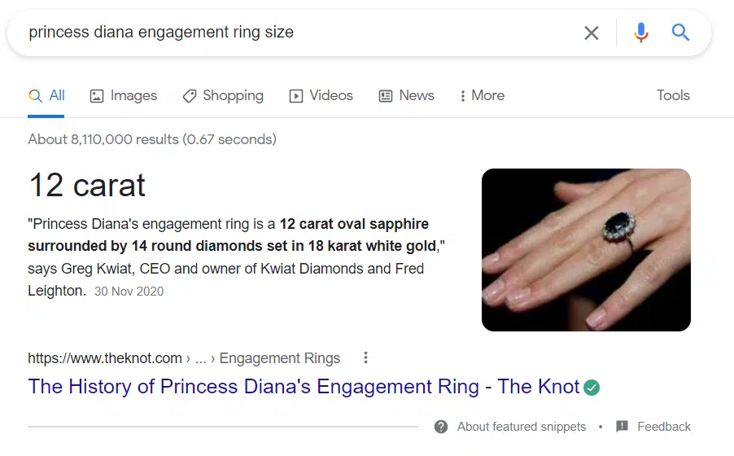This screenshot has width=734, height=456.
Task: Click the Feedback flag icon
Action: pos(623,427)
